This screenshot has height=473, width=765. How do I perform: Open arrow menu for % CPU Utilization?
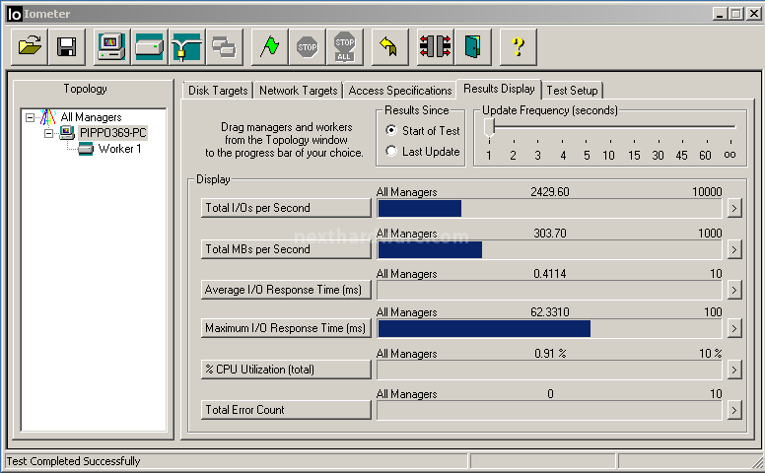(x=734, y=371)
